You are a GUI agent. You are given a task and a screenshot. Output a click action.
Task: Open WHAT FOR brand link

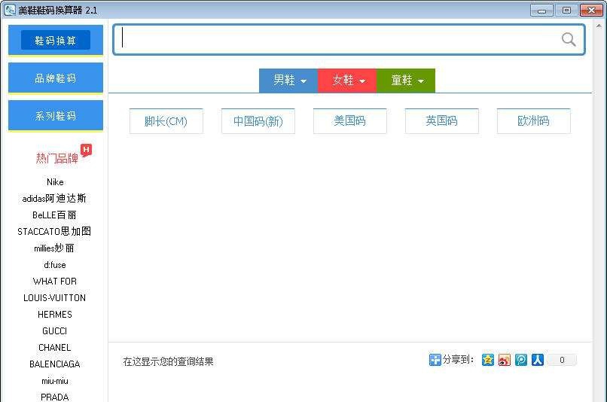coord(54,282)
